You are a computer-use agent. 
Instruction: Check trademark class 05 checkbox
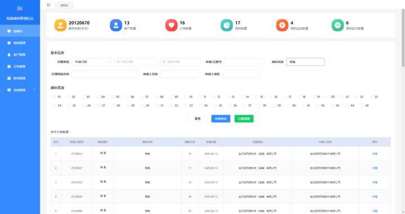[x=112, y=97]
